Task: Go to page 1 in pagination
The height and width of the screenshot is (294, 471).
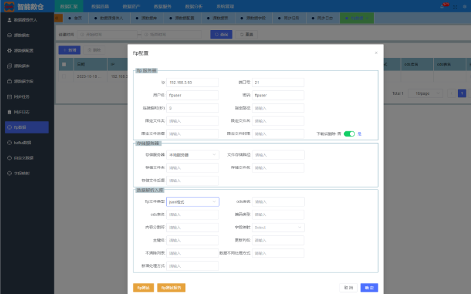Action: pos(462,93)
